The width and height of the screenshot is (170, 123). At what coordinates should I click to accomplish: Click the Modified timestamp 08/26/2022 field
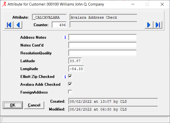click(113, 109)
